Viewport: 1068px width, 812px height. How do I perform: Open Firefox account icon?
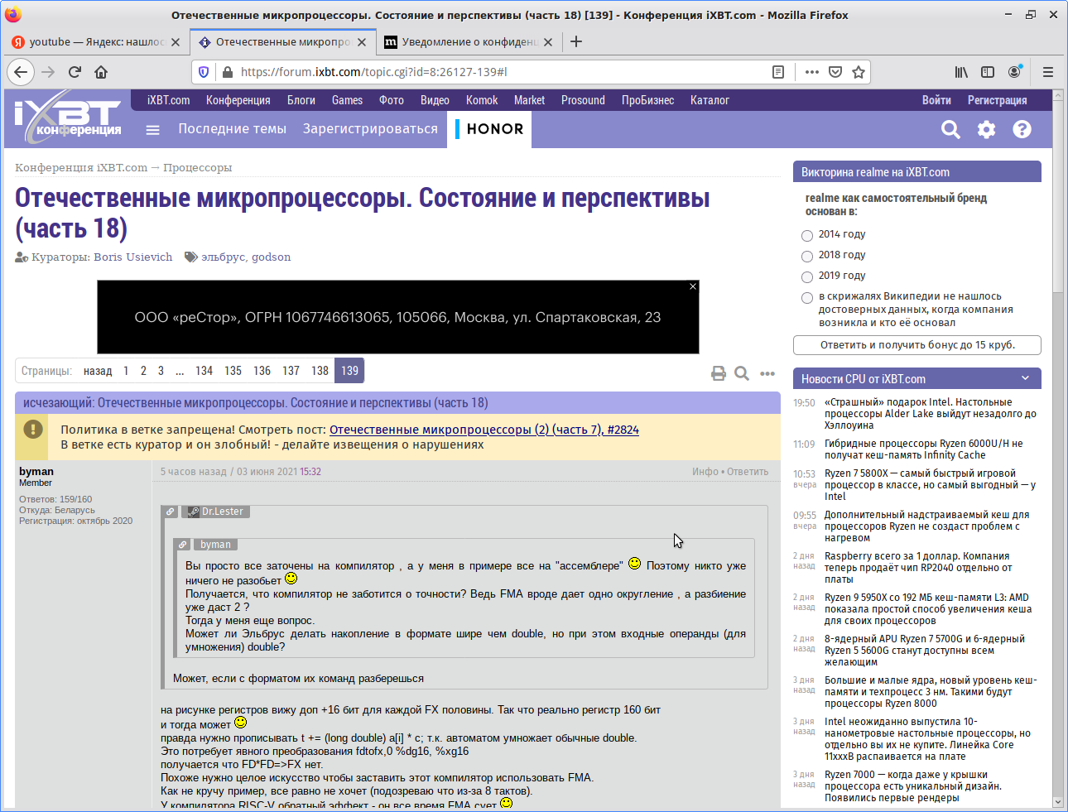coord(1014,72)
